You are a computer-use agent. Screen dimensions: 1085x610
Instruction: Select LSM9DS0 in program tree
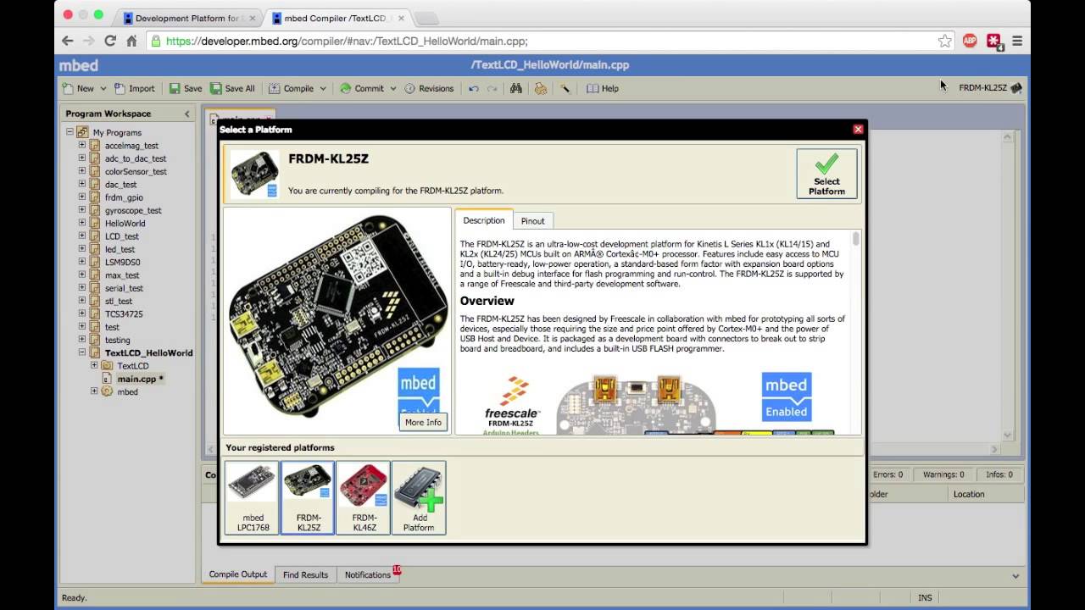pos(123,262)
